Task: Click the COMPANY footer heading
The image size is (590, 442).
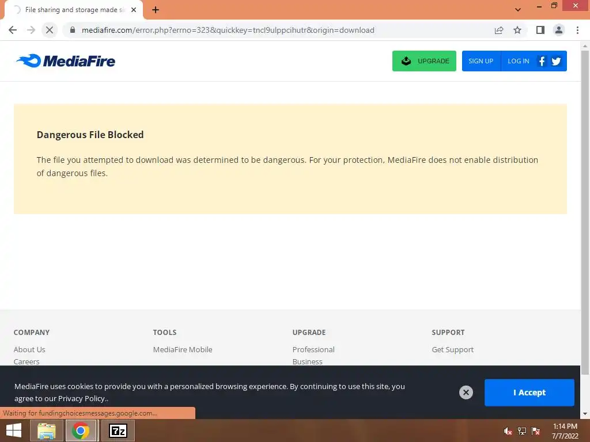Action: click(32, 332)
